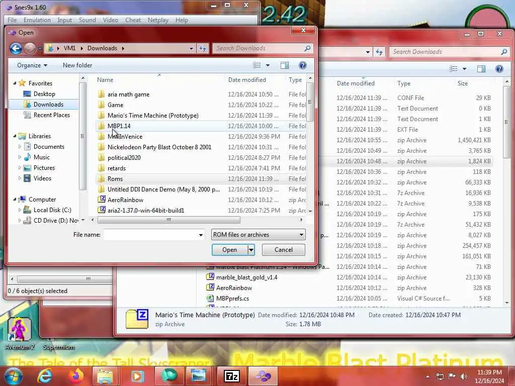Expand the File name history dropdown
Screen dimensions: 515x386
point(201,235)
